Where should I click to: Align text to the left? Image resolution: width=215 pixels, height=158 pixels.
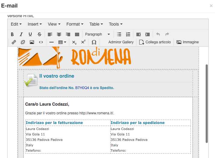pos(50,34)
